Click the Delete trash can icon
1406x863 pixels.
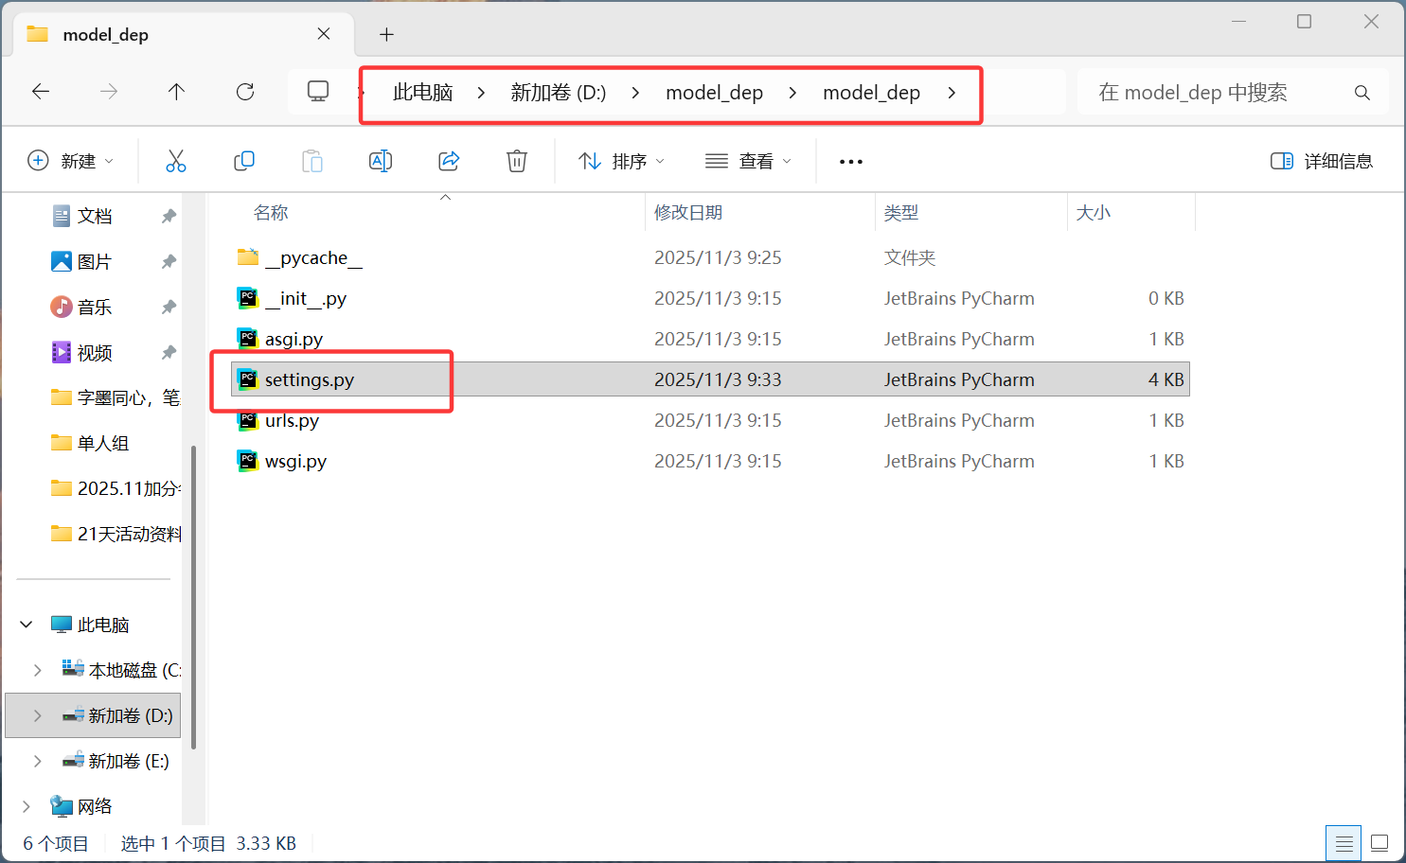tap(516, 161)
